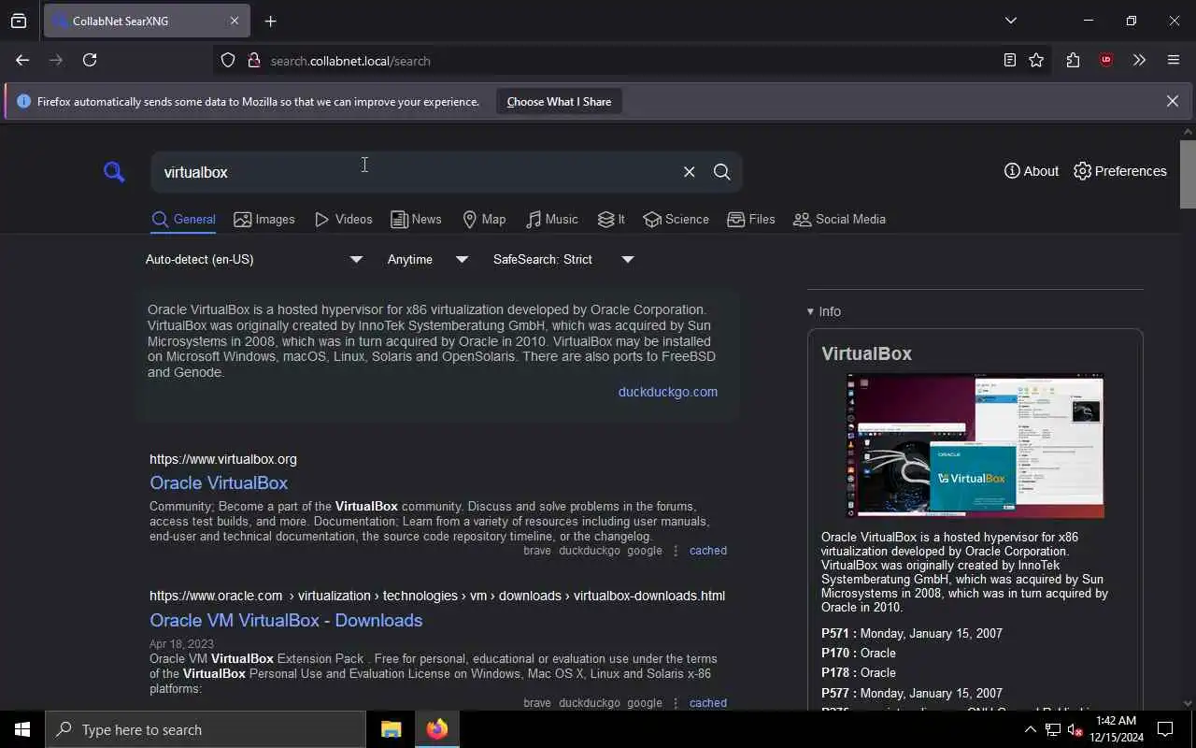List all tabs dropdown arrow

coord(1010,21)
